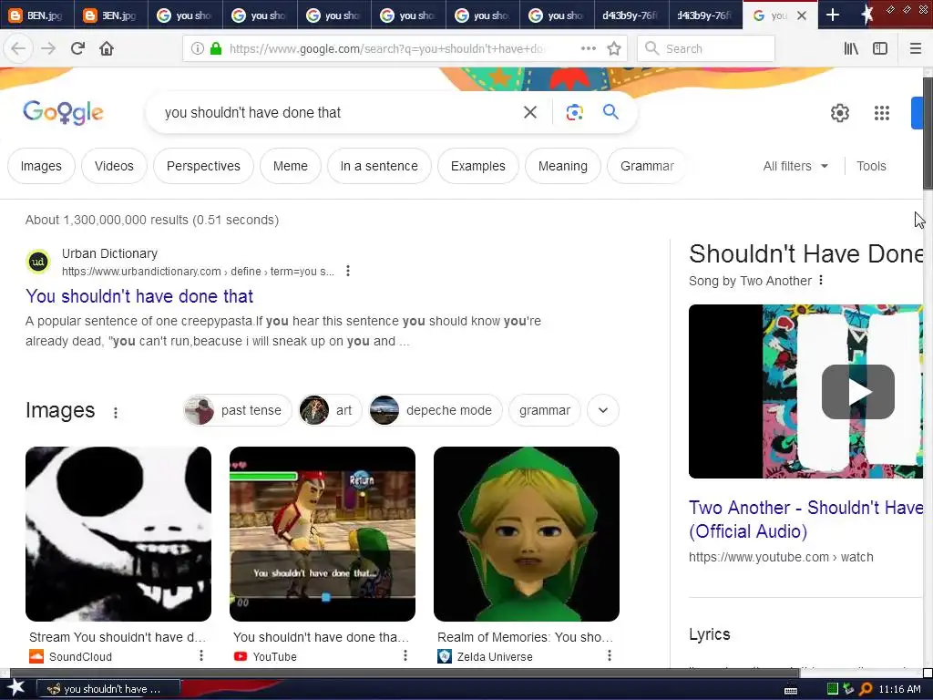Open page actions three-dot menu in address bar
Viewport: 933px width, 700px height.
pyautogui.click(x=589, y=49)
